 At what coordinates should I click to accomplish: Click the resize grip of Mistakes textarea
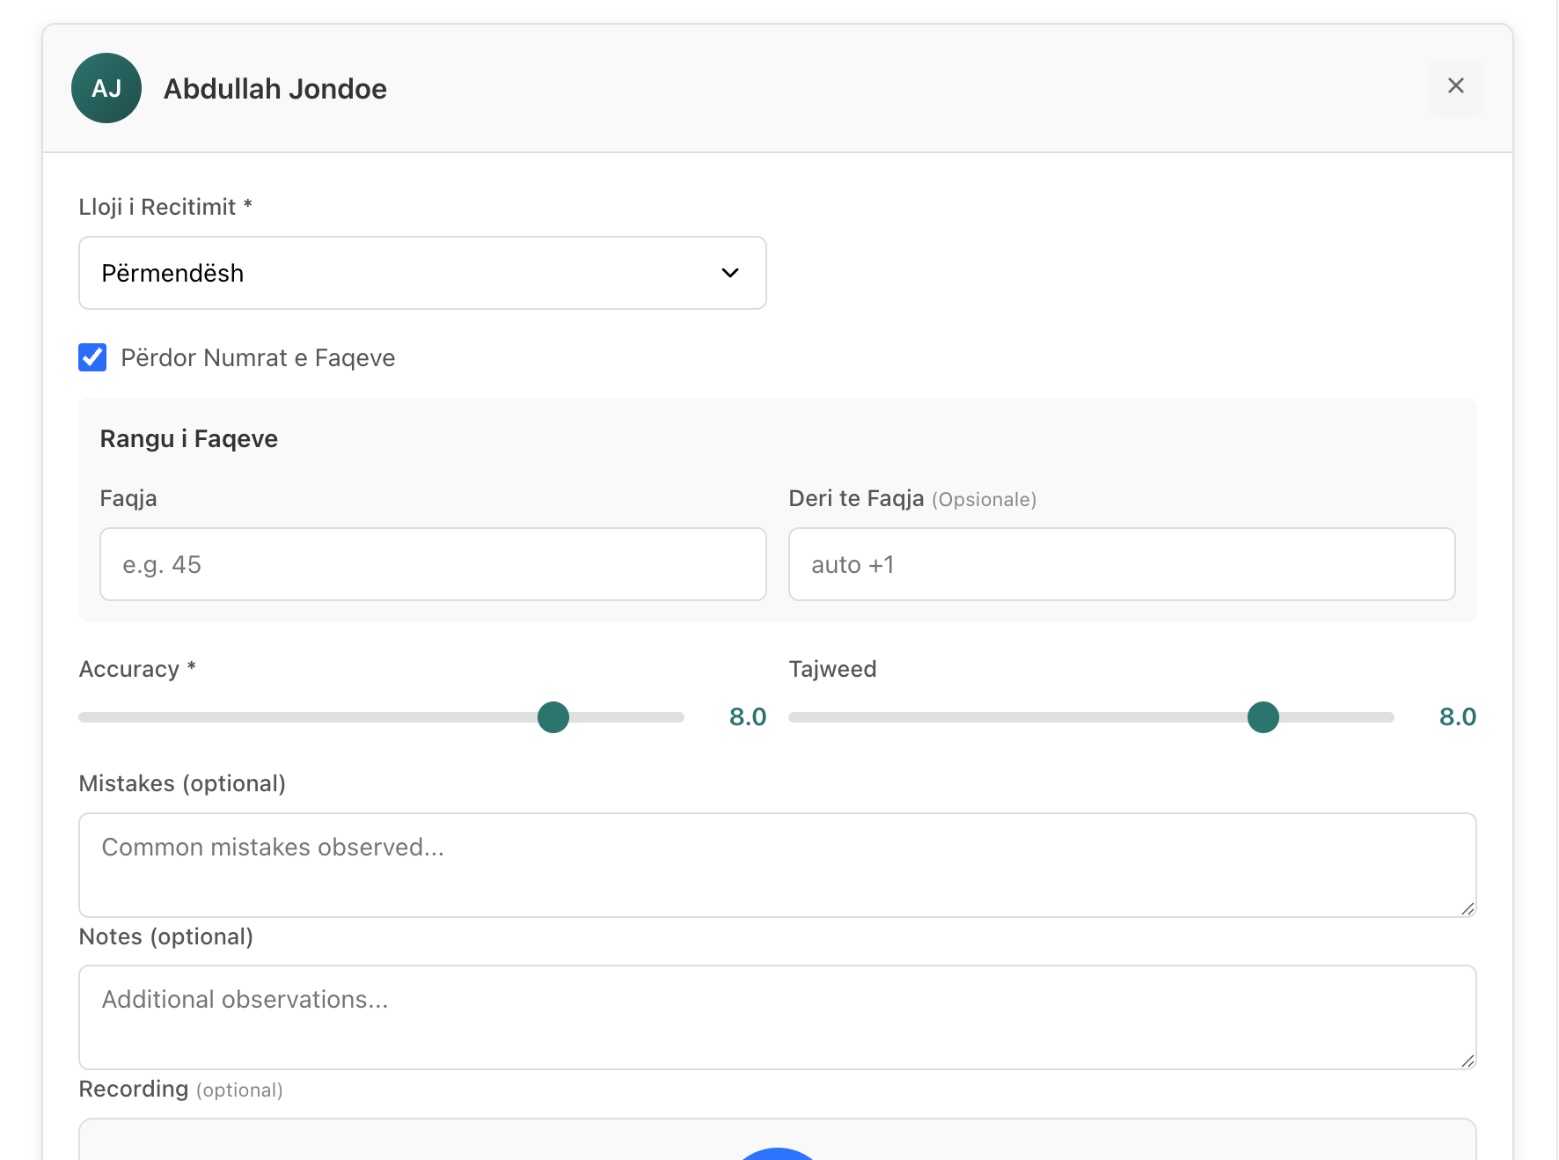click(1467, 908)
